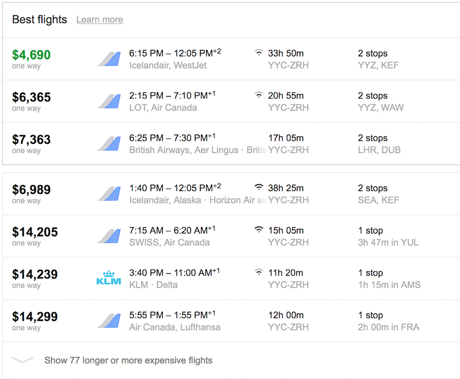Click the airline tail icon for British Airways flight

pyautogui.click(x=109, y=144)
